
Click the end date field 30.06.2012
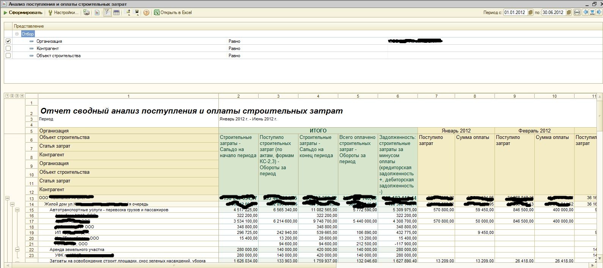click(x=554, y=12)
